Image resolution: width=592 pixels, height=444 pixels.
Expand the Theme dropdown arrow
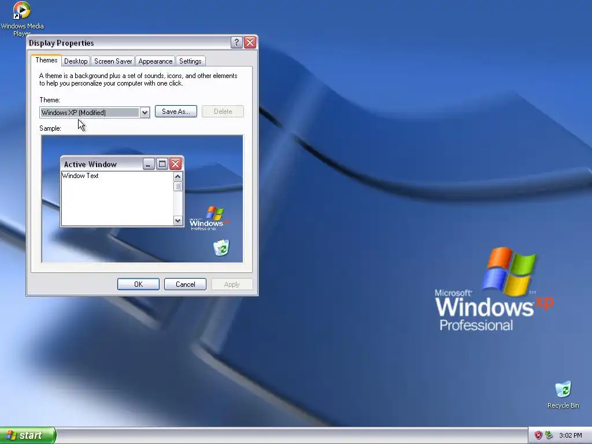coord(145,113)
